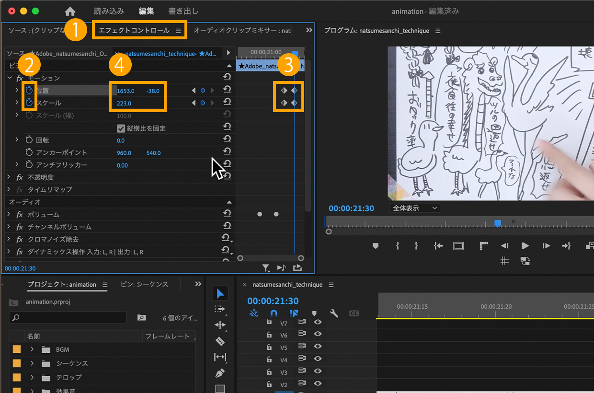The image size is (594, 393).
Task: Select the Slip tool
Action: pos(220,357)
